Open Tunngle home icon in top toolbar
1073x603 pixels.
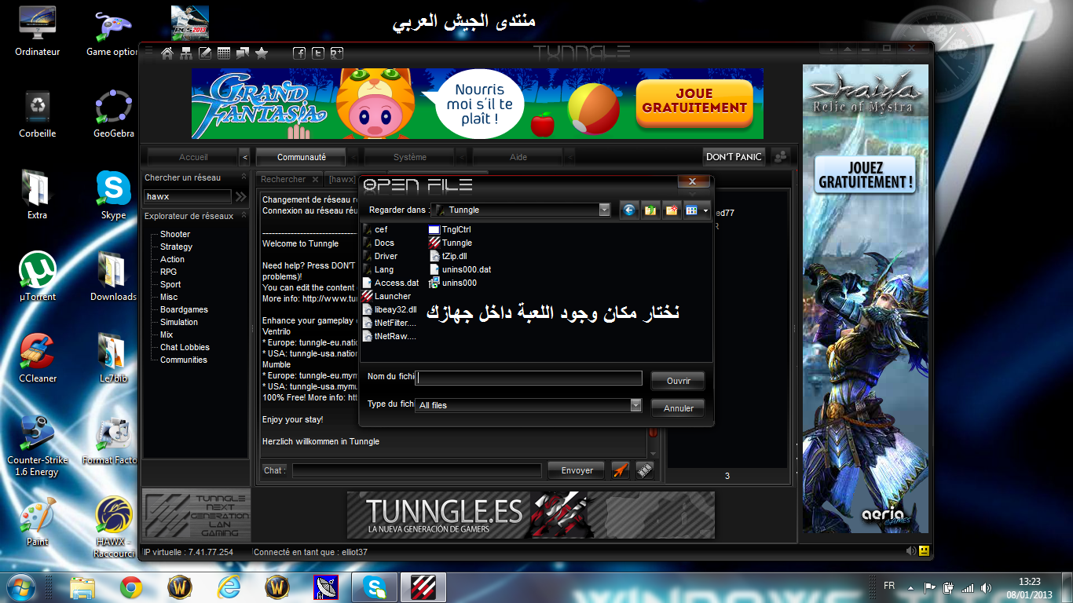167,53
